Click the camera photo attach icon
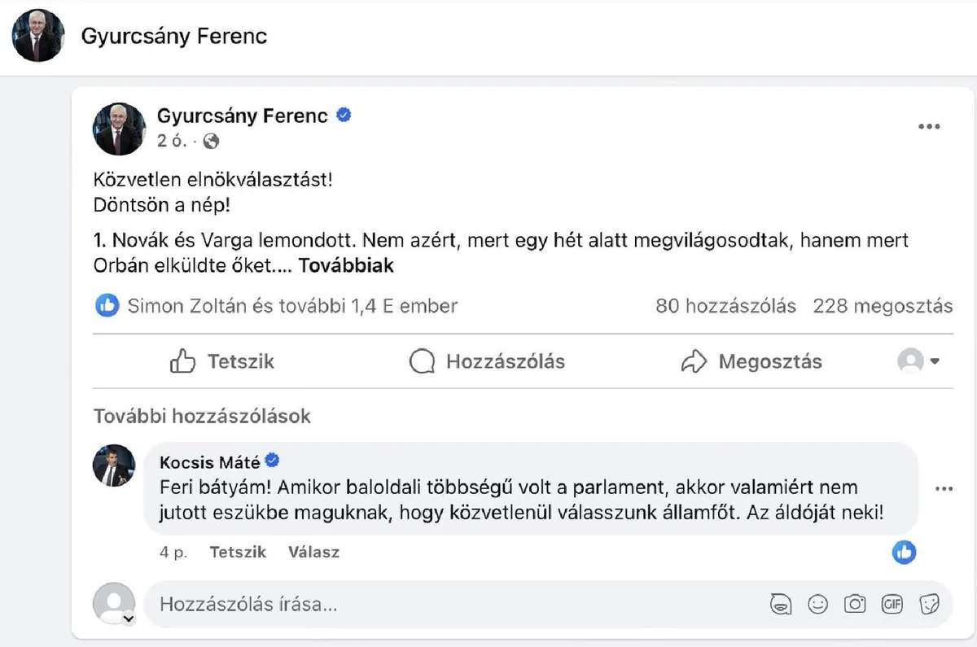 (x=854, y=604)
